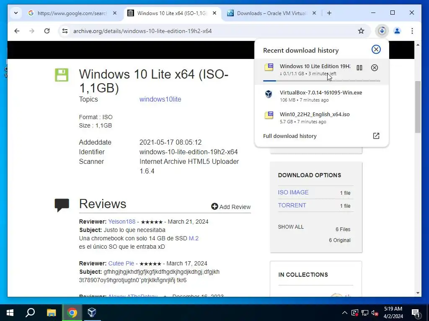Select the Identifier value text
Viewport: 429px width, 321px height.
tap(189, 152)
